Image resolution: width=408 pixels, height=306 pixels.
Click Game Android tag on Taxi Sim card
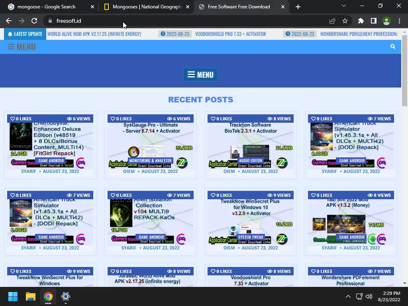(351, 237)
